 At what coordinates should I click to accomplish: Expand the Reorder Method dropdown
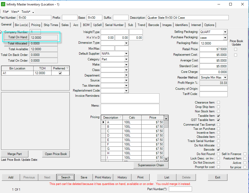tap(225, 78)
